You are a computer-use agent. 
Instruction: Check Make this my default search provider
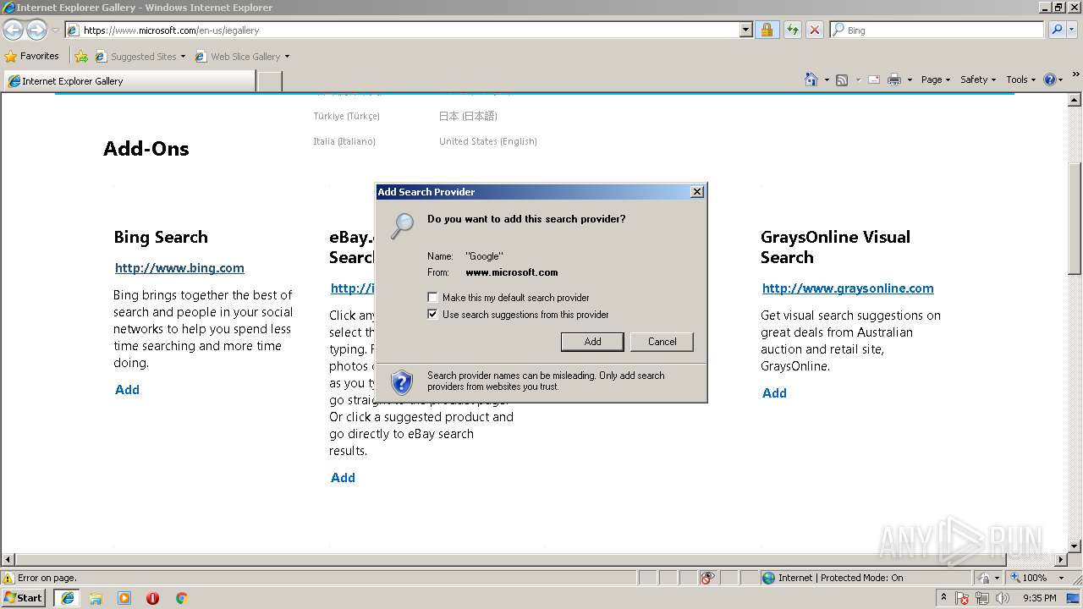pyautogui.click(x=432, y=298)
